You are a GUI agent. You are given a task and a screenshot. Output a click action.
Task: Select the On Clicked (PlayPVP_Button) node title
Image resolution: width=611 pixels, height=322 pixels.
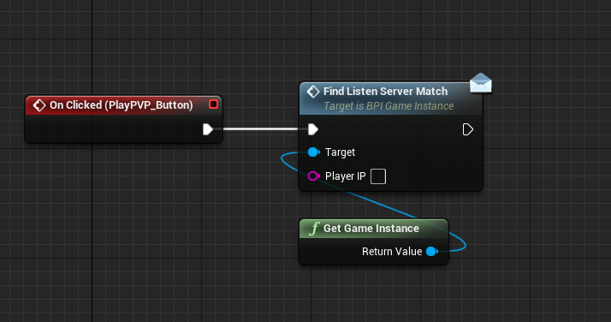coord(122,105)
